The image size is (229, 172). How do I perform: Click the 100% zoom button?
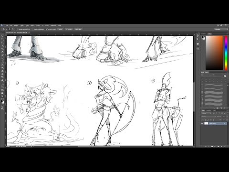[60, 29]
